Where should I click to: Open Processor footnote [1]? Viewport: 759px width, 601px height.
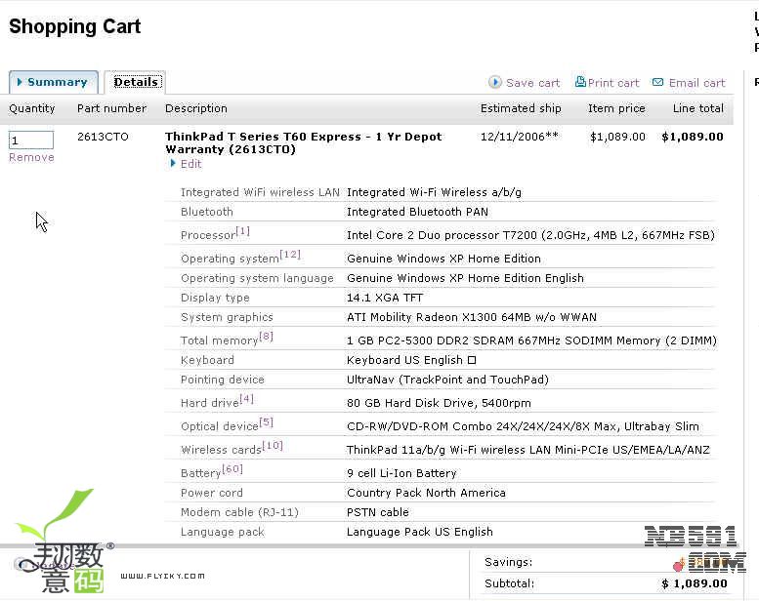point(242,231)
